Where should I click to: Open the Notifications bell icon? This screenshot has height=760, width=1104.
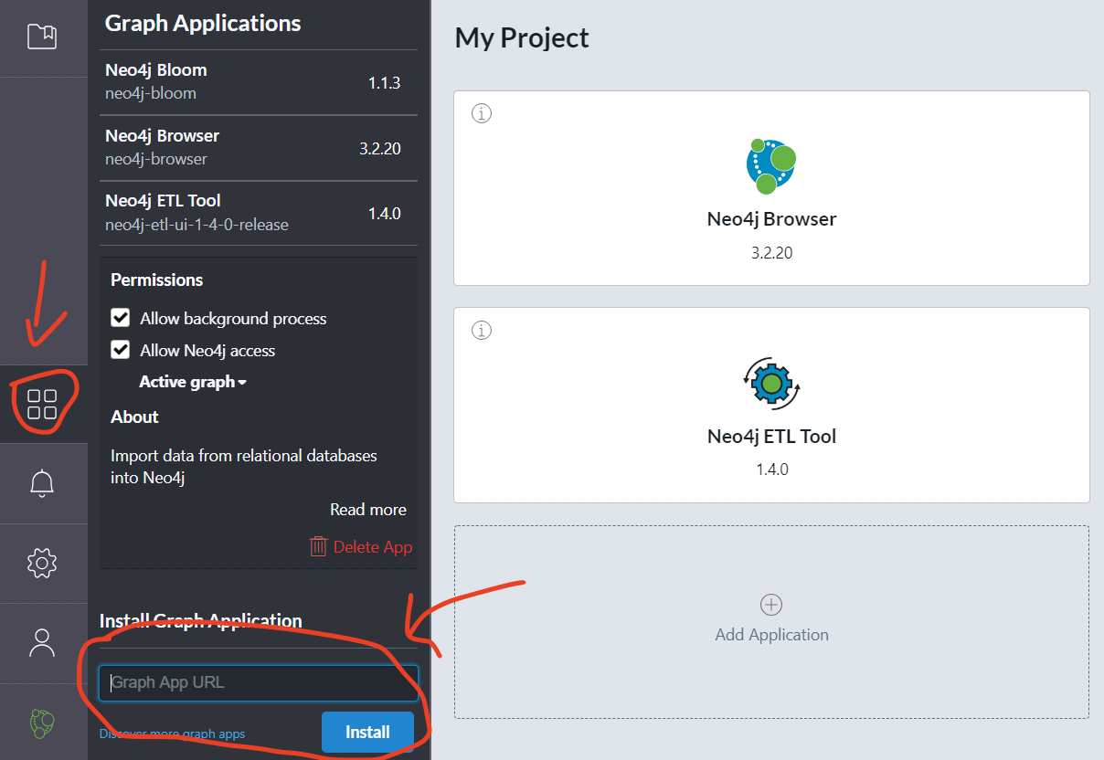(43, 483)
